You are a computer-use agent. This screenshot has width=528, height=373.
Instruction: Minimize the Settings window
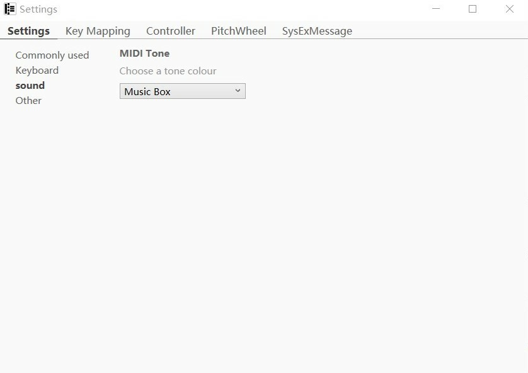click(x=436, y=9)
